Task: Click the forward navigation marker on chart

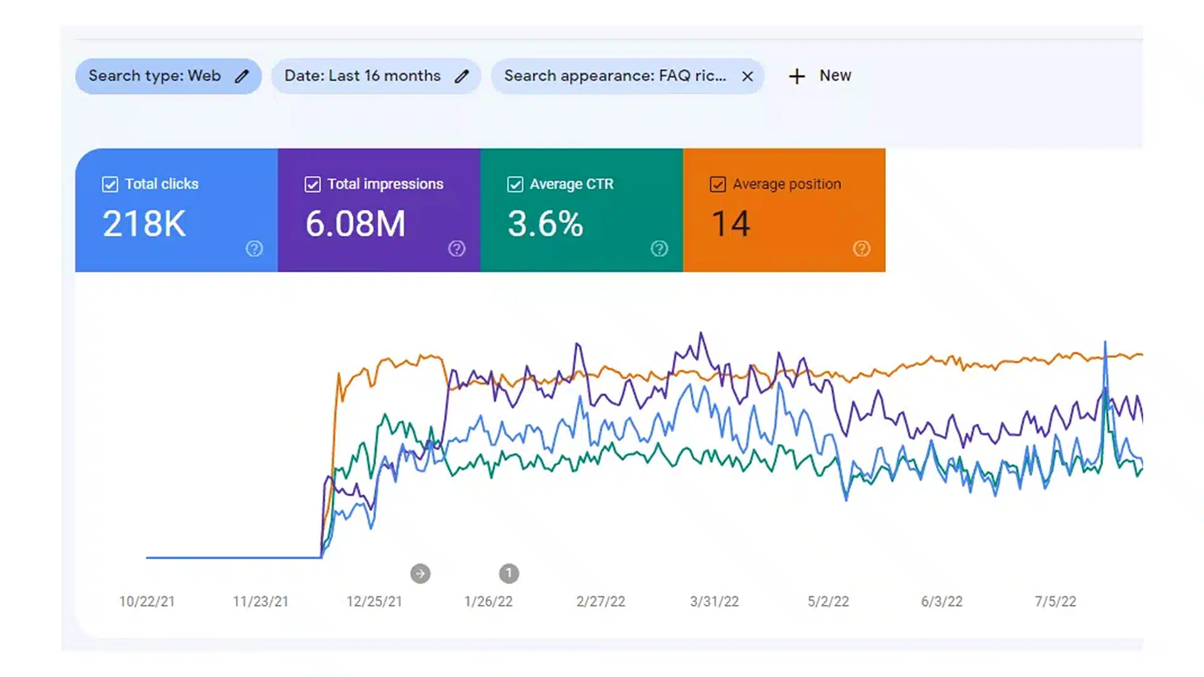Action: [420, 573]
